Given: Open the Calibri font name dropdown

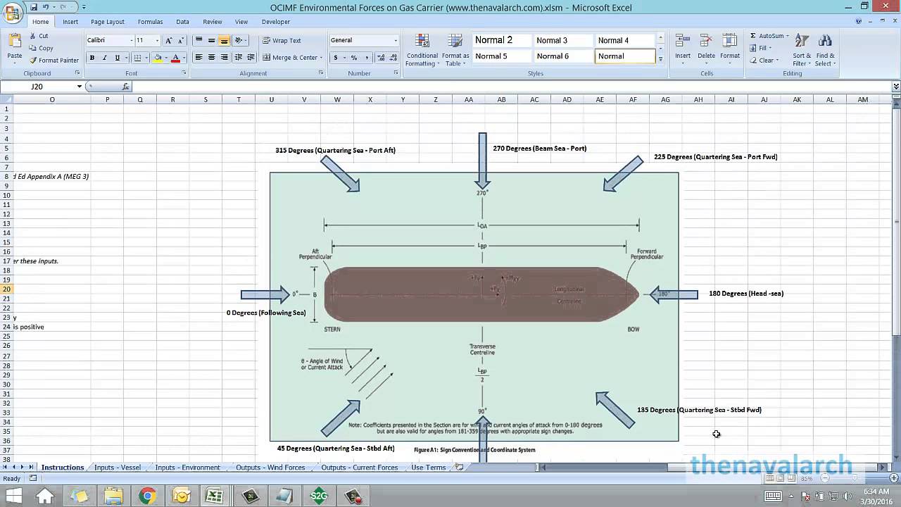Looking at the screenshot, I should [131, 40].
